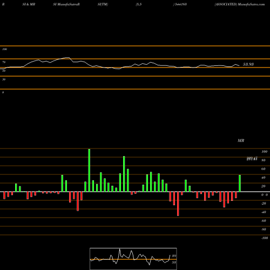Click the RSI axis label 100
270x270 pixels.
click(5, 49)
